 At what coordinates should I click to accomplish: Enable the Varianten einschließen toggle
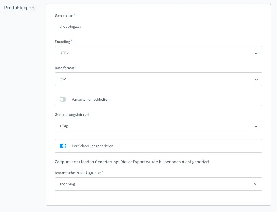63,99
